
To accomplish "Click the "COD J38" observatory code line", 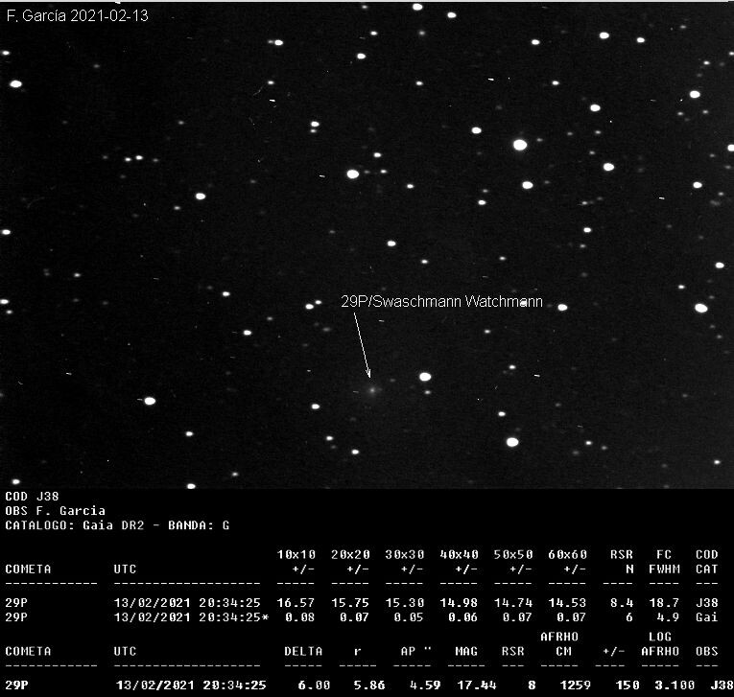I will 32,497.
